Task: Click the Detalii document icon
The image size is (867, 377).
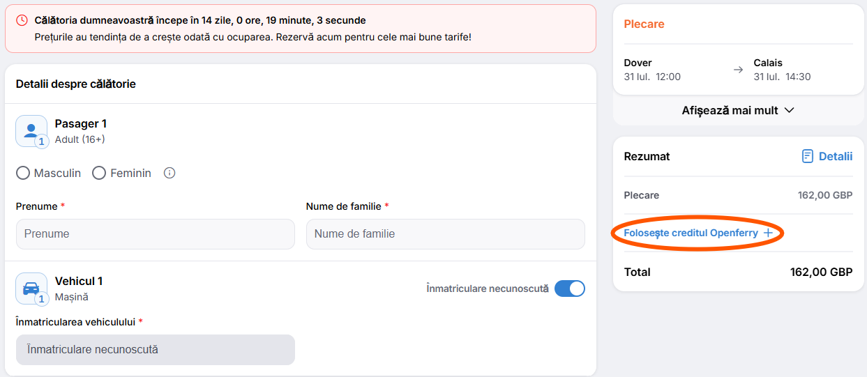Action: click(x=807, y=156)
